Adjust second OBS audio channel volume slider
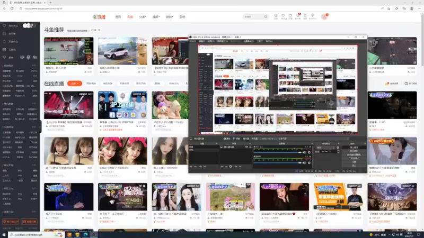Viewport: 424px width, 238px height. (277, 163)
